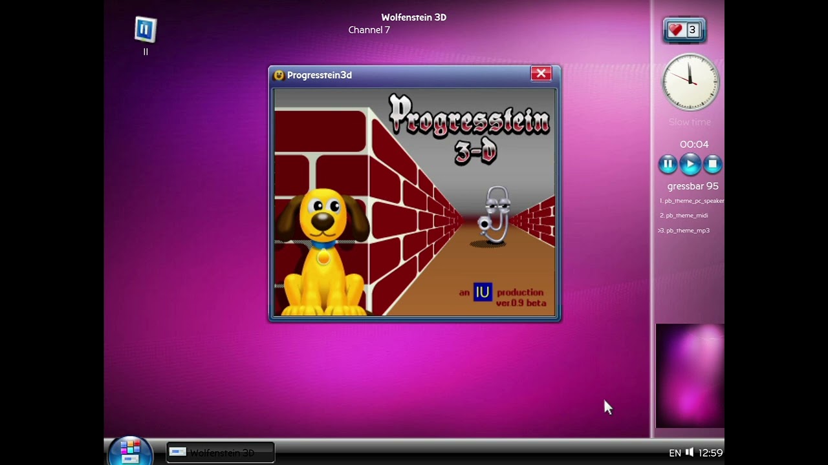Play the current music track
828x465 pixels.
(690, 164)
